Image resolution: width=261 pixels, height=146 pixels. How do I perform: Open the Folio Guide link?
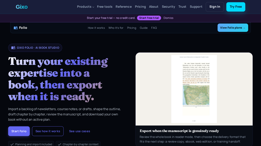tap(144, 28)
